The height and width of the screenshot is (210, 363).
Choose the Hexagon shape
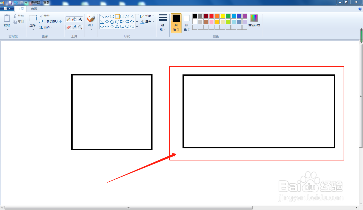(117, 22)
